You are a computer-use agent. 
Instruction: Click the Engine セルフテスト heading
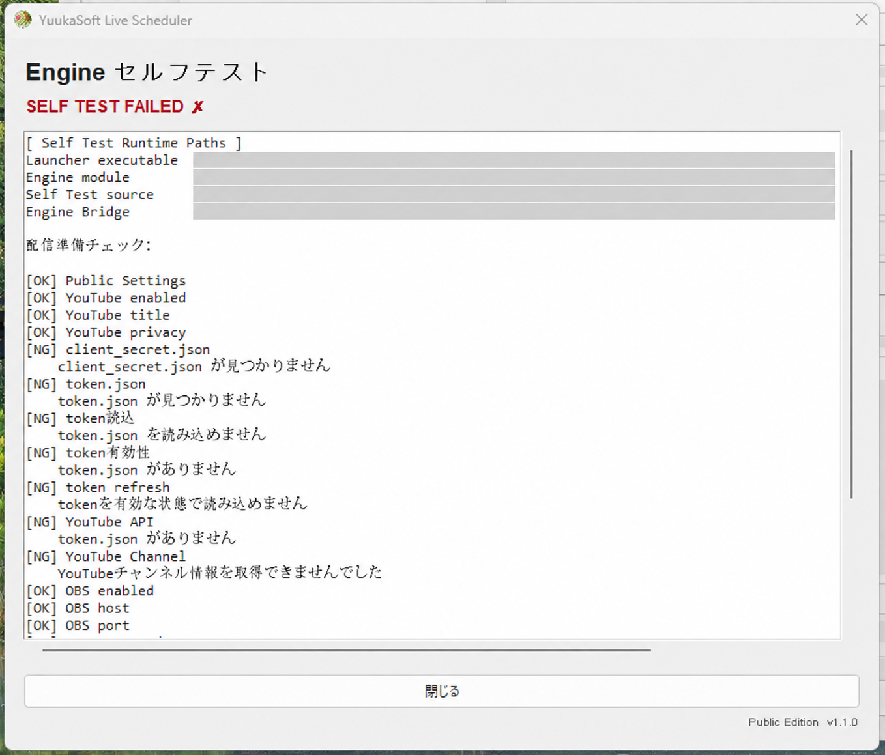[x=147, y=72]
